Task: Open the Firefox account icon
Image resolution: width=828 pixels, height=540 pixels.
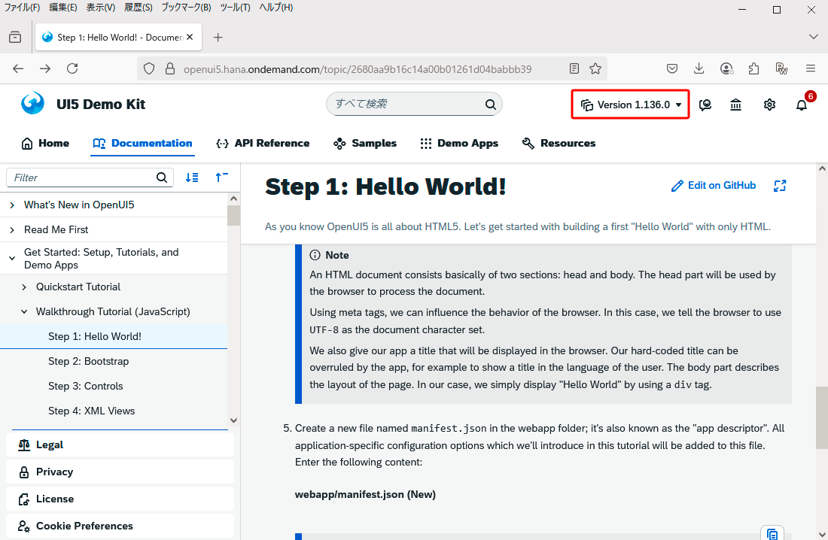Action: pyautogui.click(x=726, y=68)
